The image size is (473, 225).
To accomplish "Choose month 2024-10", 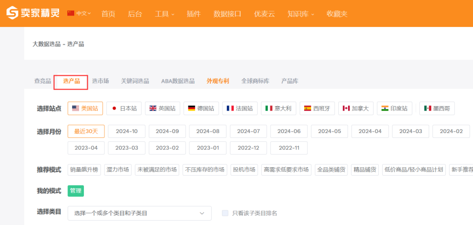I will point(127,131).
